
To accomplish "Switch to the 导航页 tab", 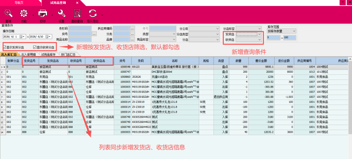I will [x=19, y=3].
